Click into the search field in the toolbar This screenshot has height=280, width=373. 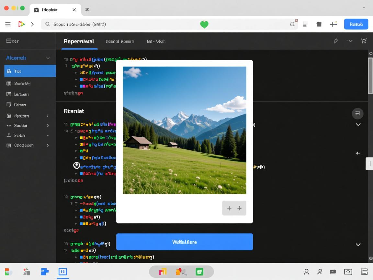[x=130, y=24]
